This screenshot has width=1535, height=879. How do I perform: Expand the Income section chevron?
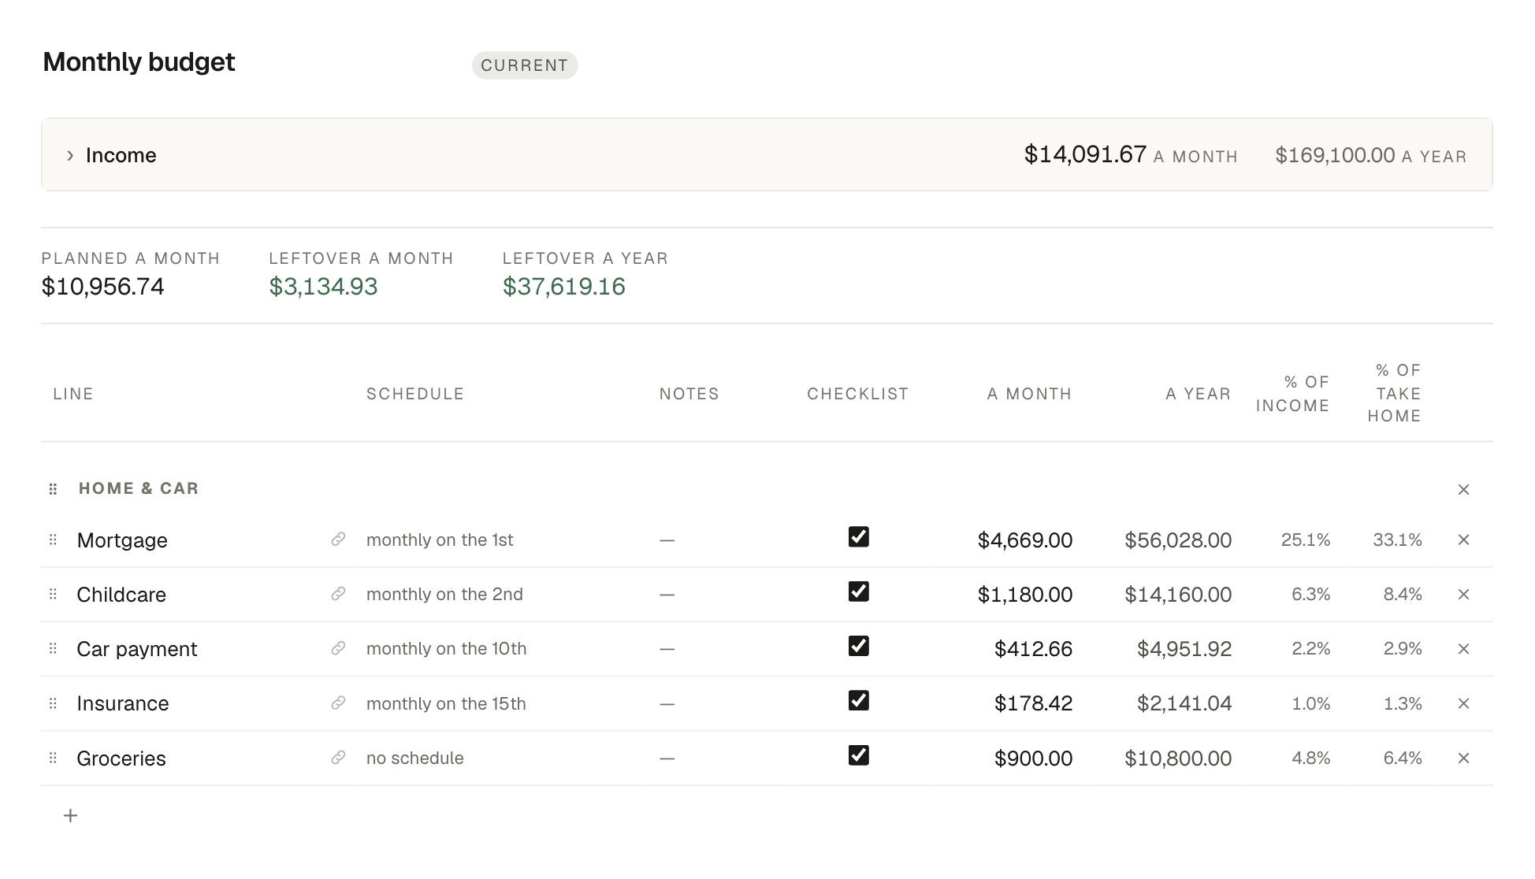click(70, 155)
